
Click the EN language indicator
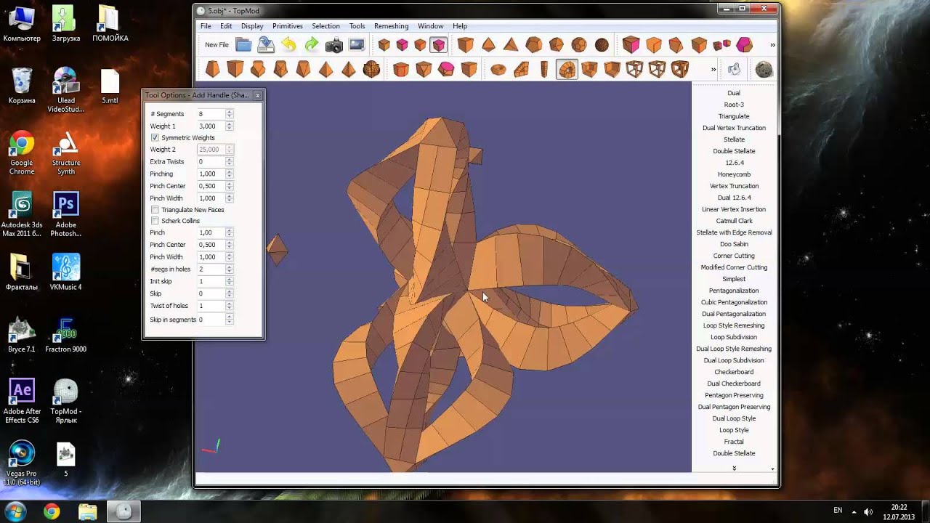click(x=838, y=511)
